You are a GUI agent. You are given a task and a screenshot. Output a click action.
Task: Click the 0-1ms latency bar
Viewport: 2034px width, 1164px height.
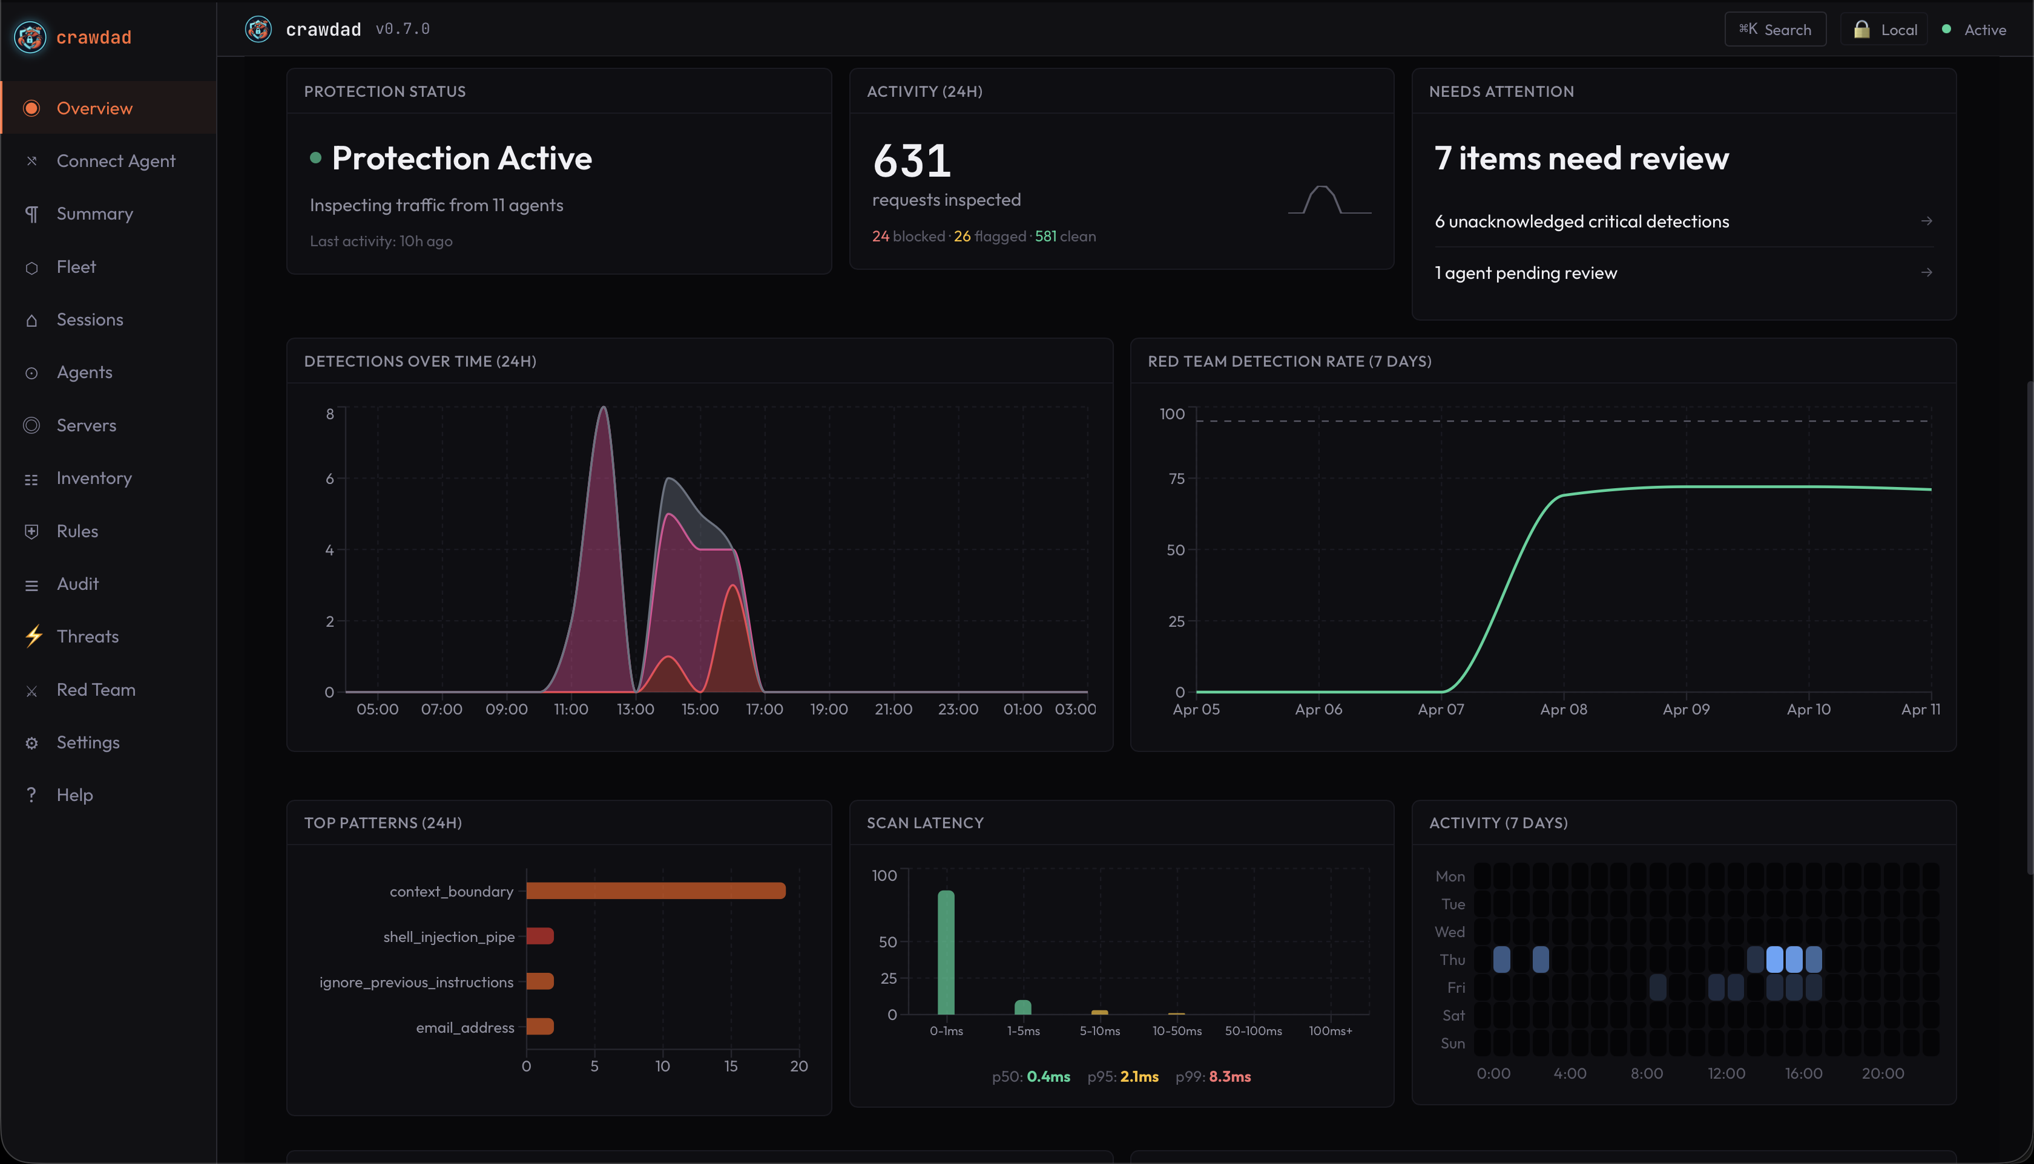click(x=946, y=952)
